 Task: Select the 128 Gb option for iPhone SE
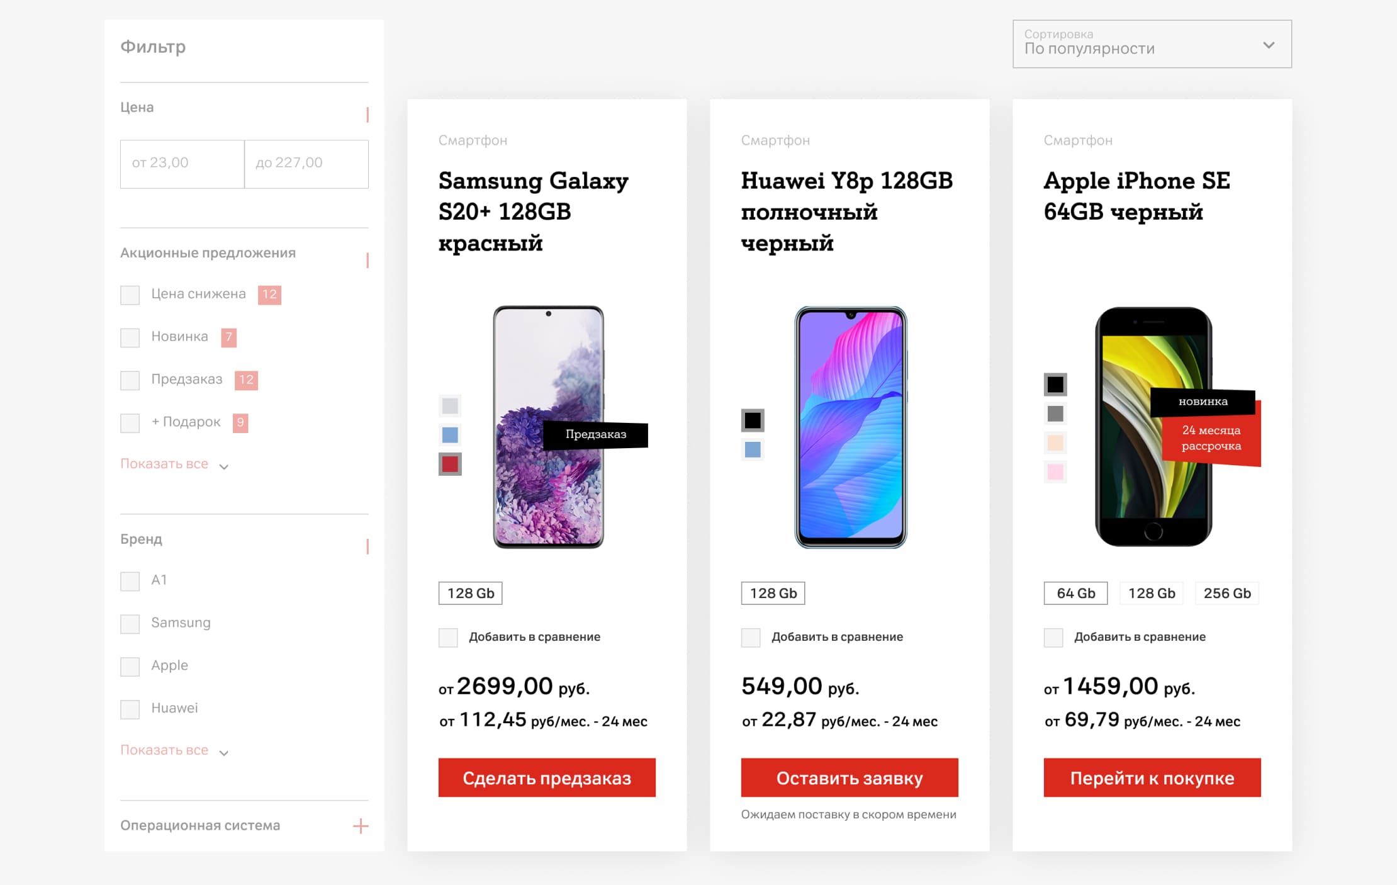[1151, 593]
